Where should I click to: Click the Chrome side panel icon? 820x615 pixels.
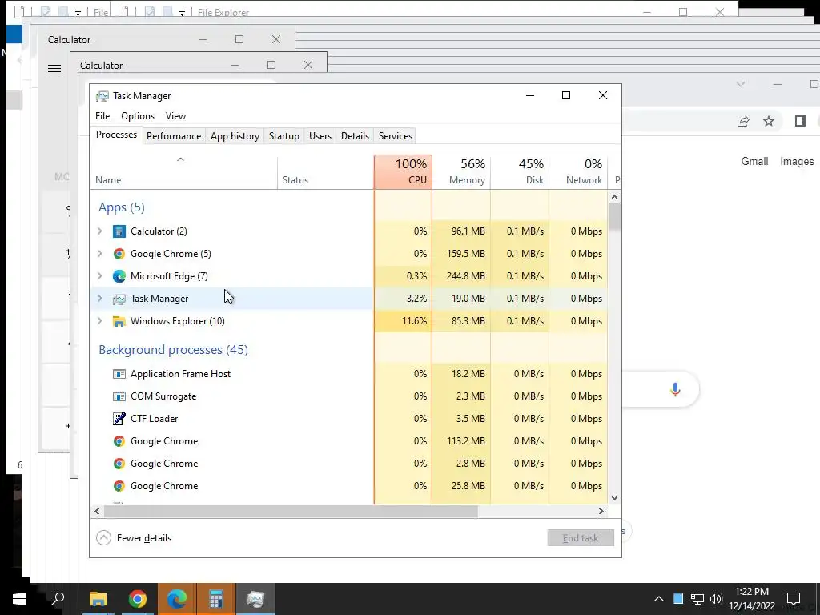coord(800,122)
